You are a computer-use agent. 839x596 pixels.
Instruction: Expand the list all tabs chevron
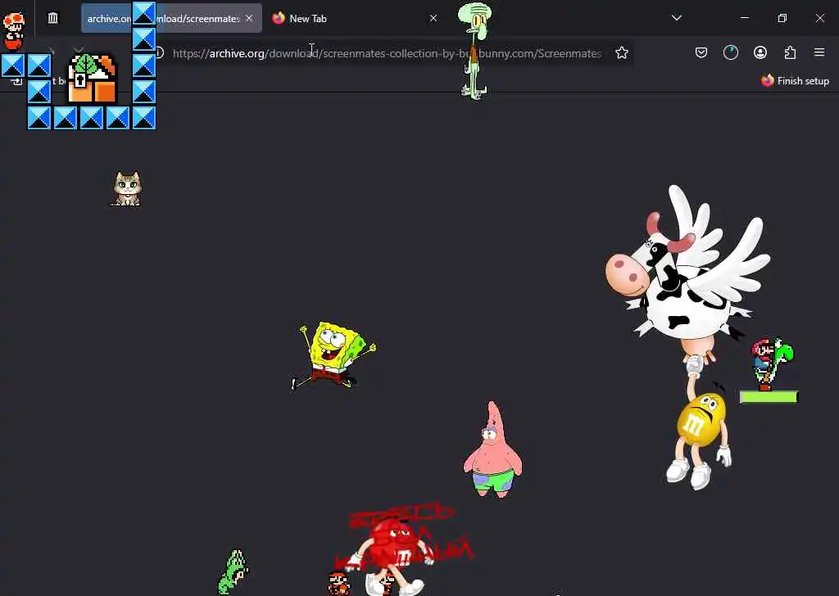676,18
